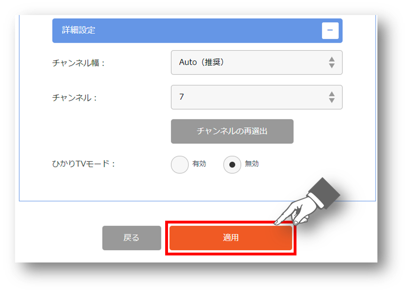Click the up-down arrows on the チャンネル selector
The width and height of the screenshot is (408, 293).
(x=331, y=97)
